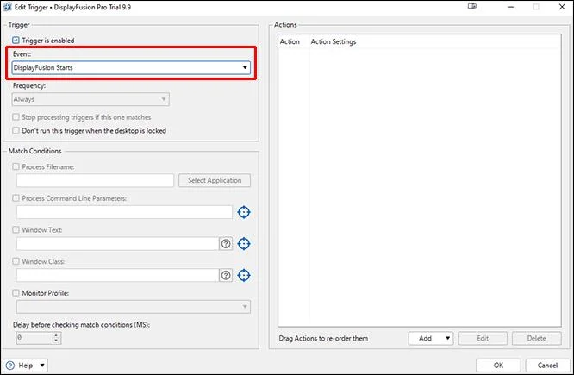Dismiss dialog with the Cancel button
The width and height of the screenshot is (574, 375).
coord(547,366)
